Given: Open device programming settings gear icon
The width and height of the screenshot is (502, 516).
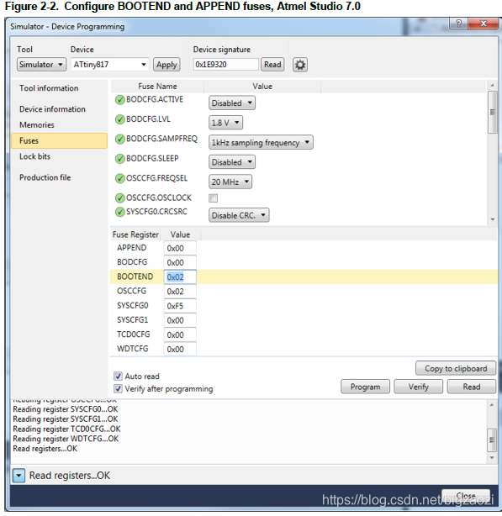Looking at the screenshot, I should (300, 65).
